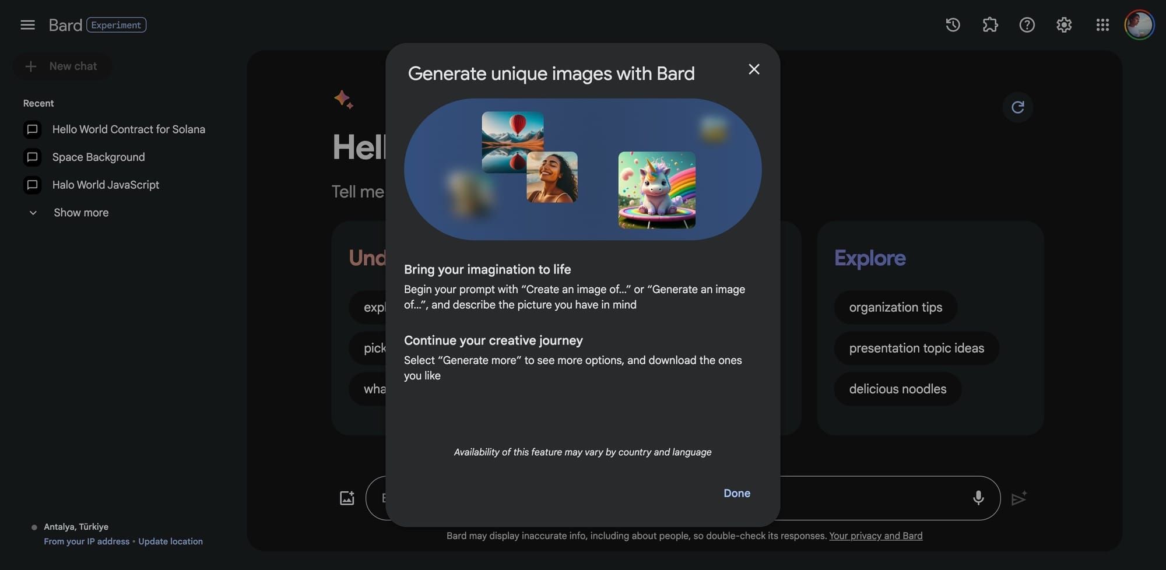The image size is (1166, 570).
Task: Open the Settings gear icon
Action: pos(1063,24)
